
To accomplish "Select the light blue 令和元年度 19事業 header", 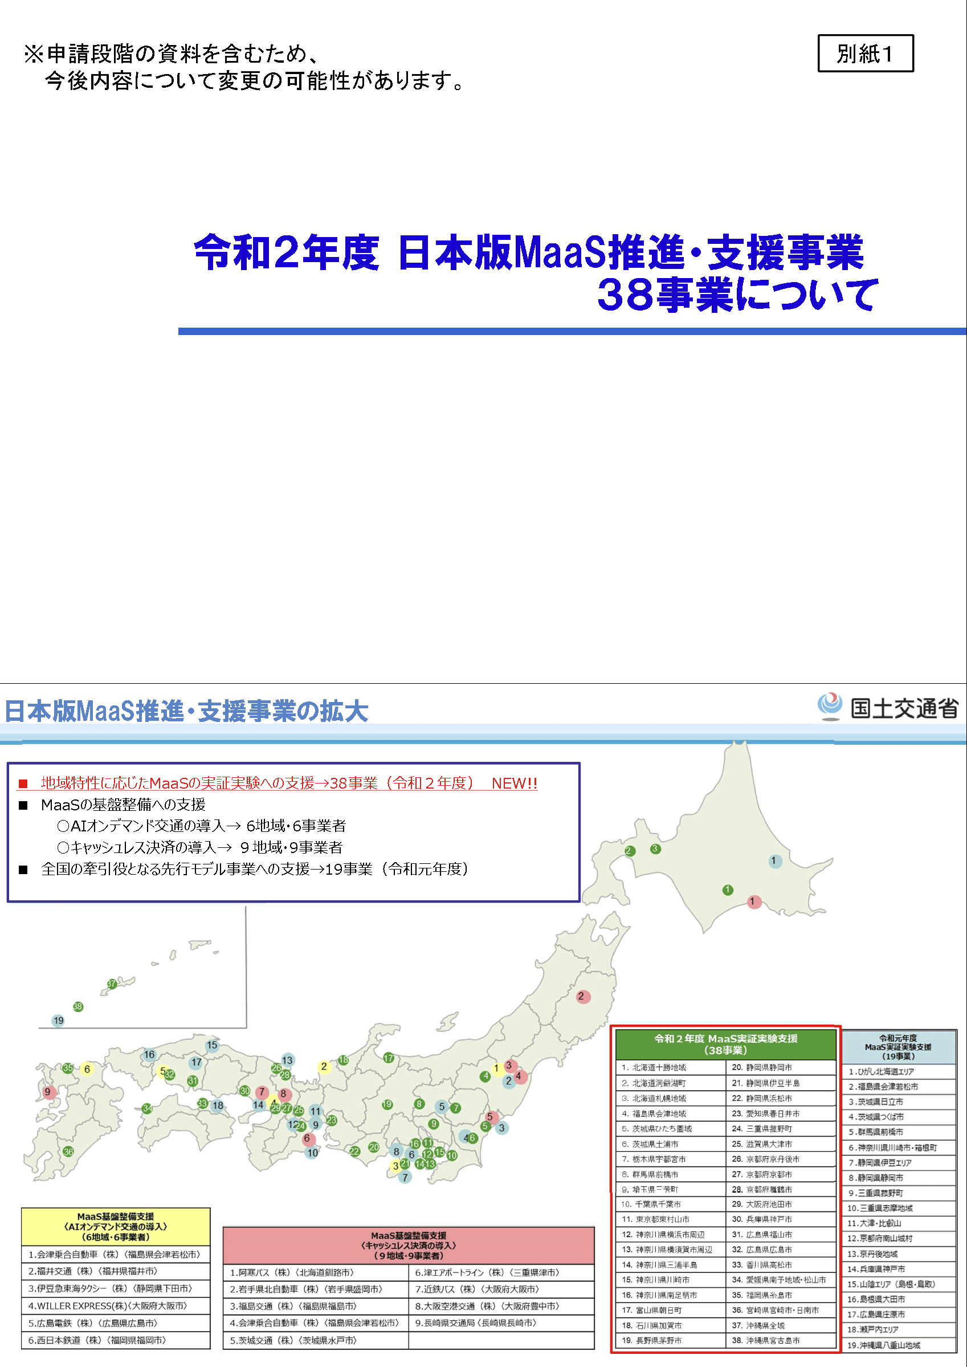I will pos(898,1047).
